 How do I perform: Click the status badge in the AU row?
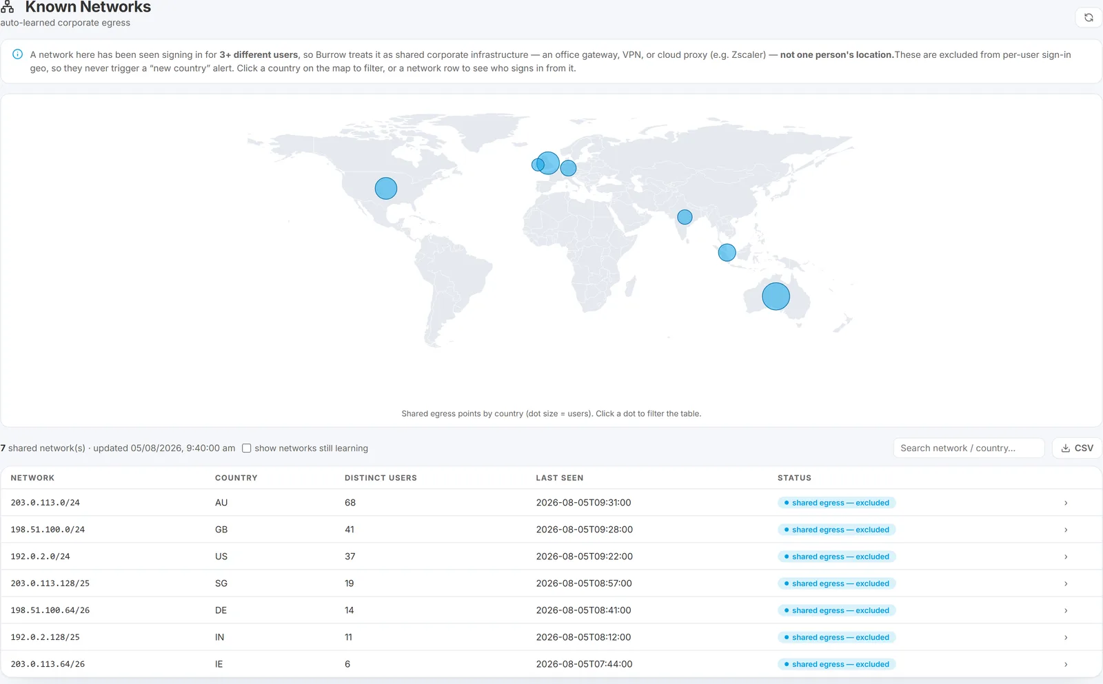pos(837,503)
